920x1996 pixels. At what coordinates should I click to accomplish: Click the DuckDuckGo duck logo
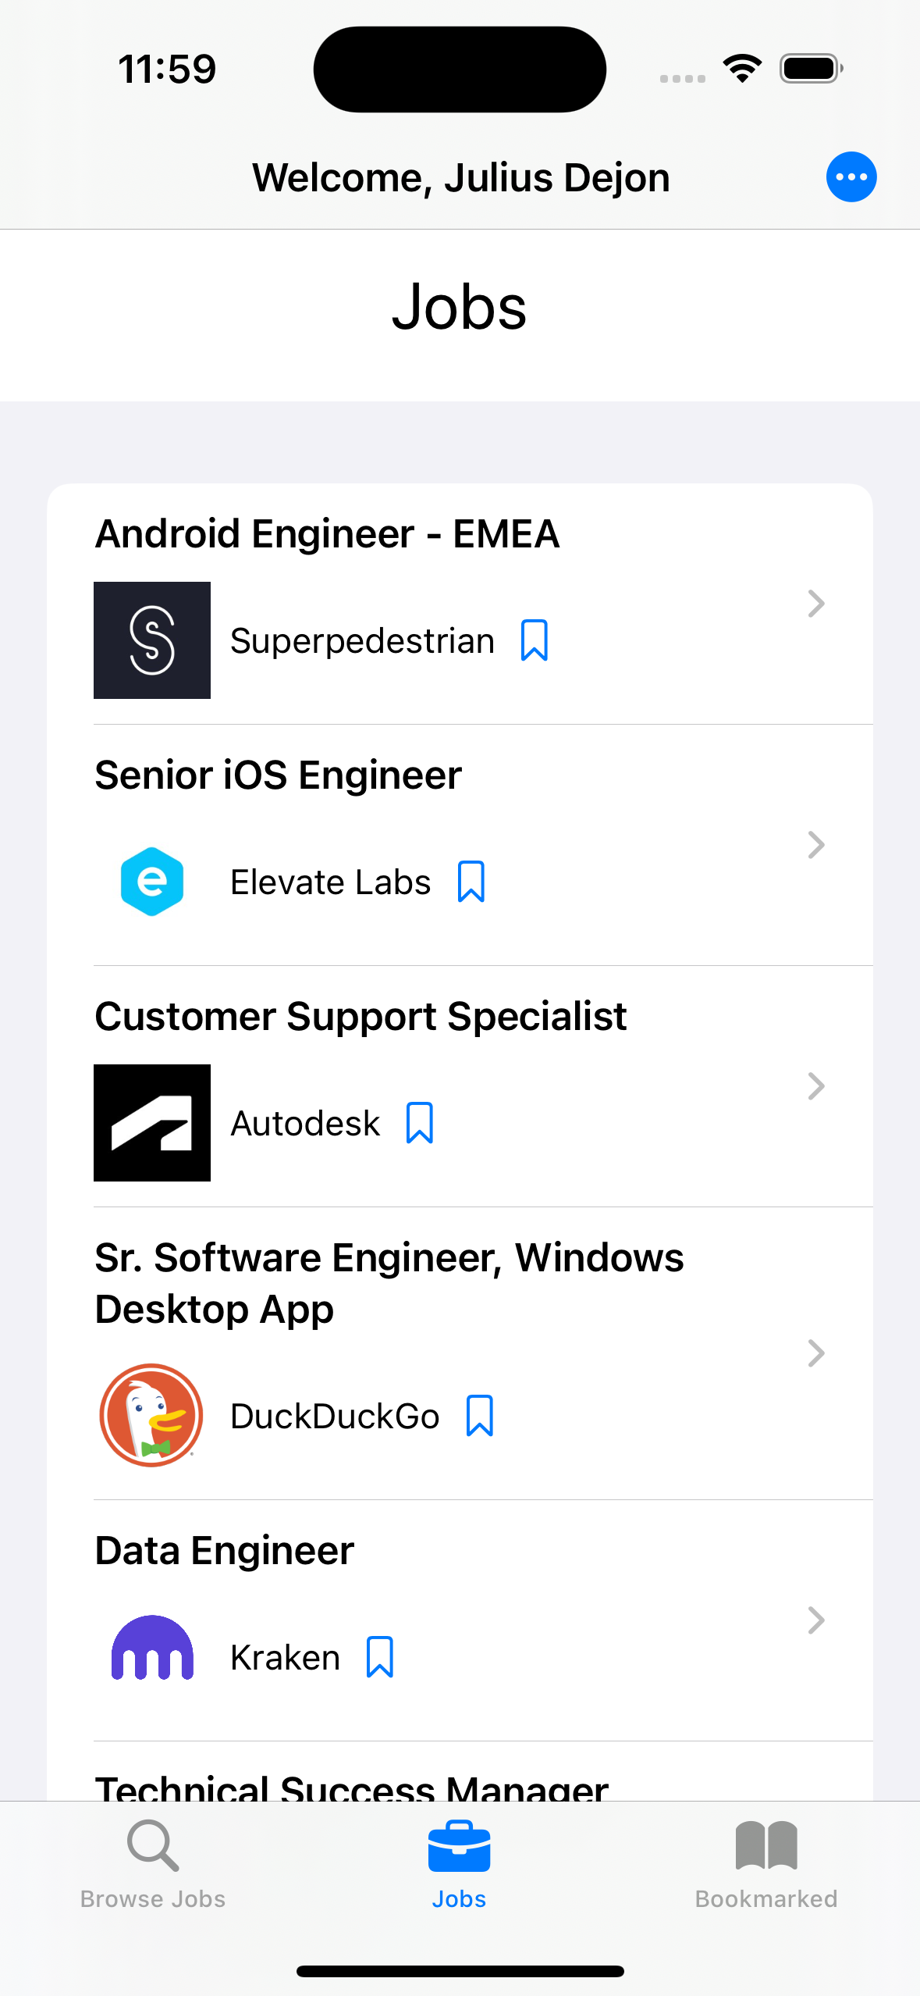pyautogui.click(x=152, y=1415)
